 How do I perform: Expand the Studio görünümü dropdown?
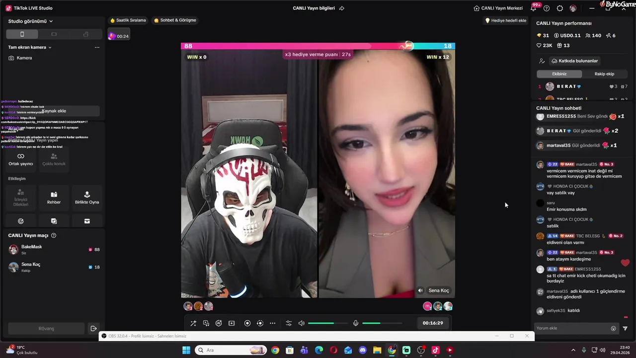click(x=31, y=21)
